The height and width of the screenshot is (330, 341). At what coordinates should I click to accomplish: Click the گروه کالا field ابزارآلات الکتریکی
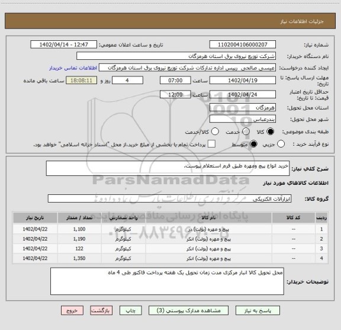(169, 198)
